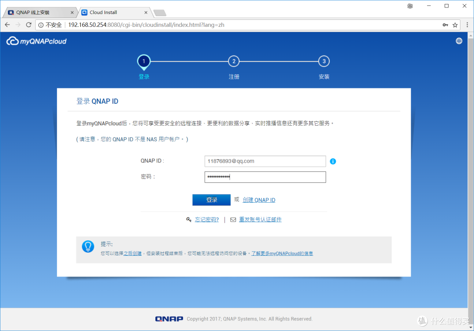Click the lightbulb tip icon
Screen dimensions: 474x331
(x=88, y=247)
